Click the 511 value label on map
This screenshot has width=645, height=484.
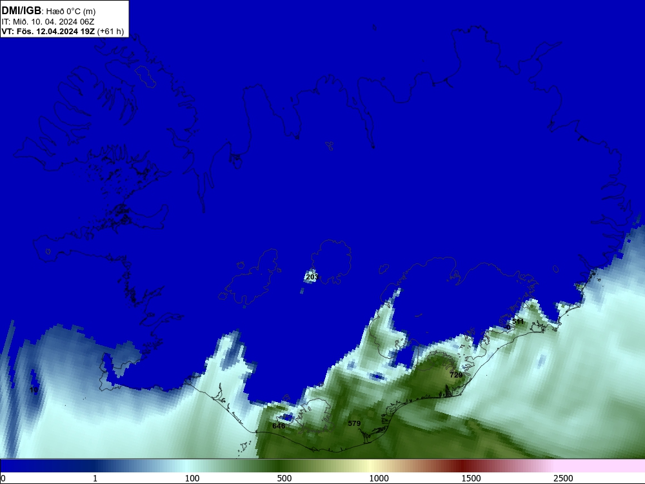tap(518, 321)
